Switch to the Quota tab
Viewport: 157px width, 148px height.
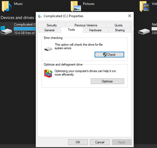118,25
